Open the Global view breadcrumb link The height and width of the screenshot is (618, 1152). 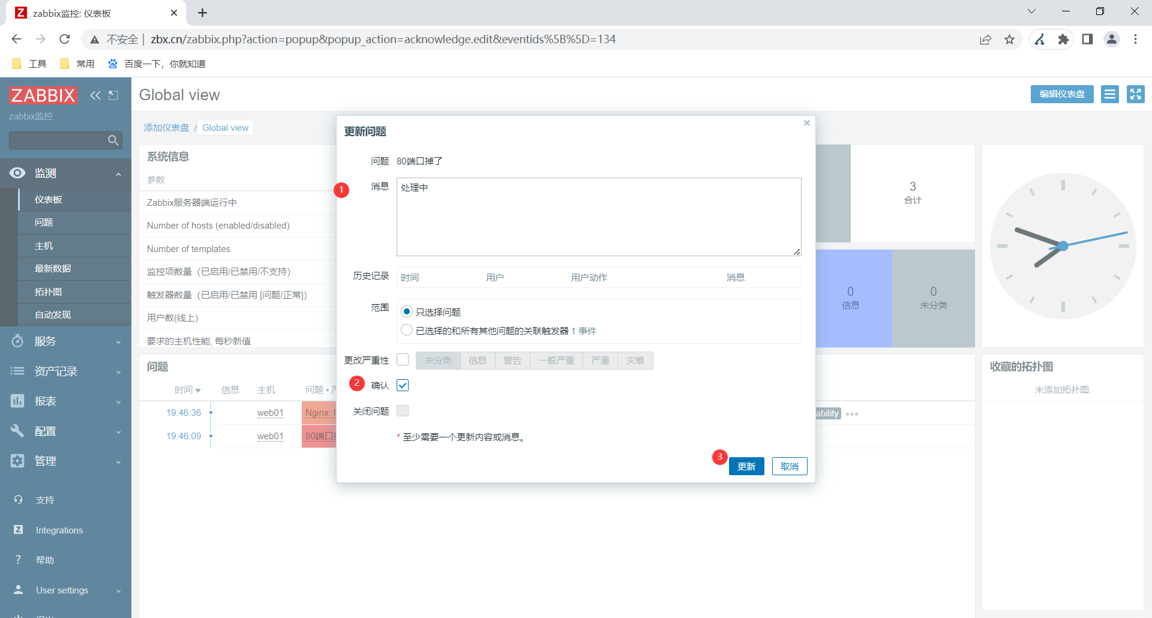(226, 128)
